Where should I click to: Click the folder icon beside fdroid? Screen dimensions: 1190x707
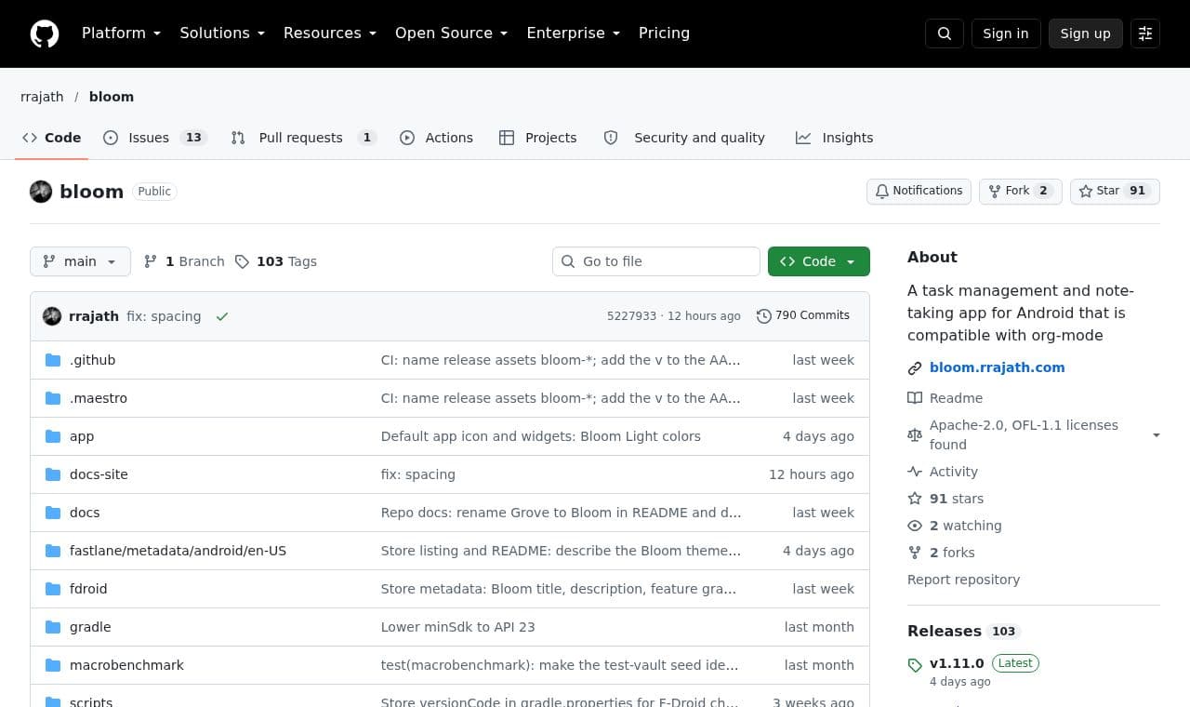53,589
